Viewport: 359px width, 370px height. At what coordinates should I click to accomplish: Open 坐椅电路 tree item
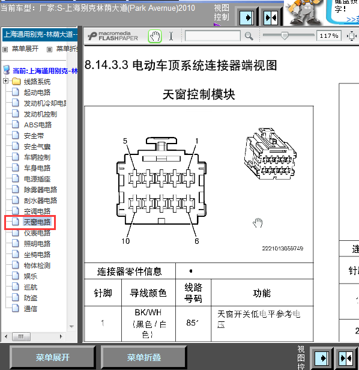click(37, 255)
